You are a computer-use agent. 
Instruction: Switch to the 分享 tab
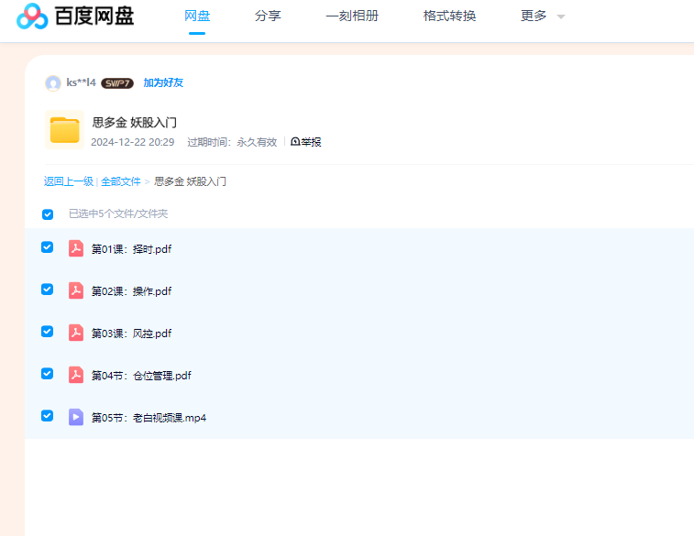(x=268, y=16)
